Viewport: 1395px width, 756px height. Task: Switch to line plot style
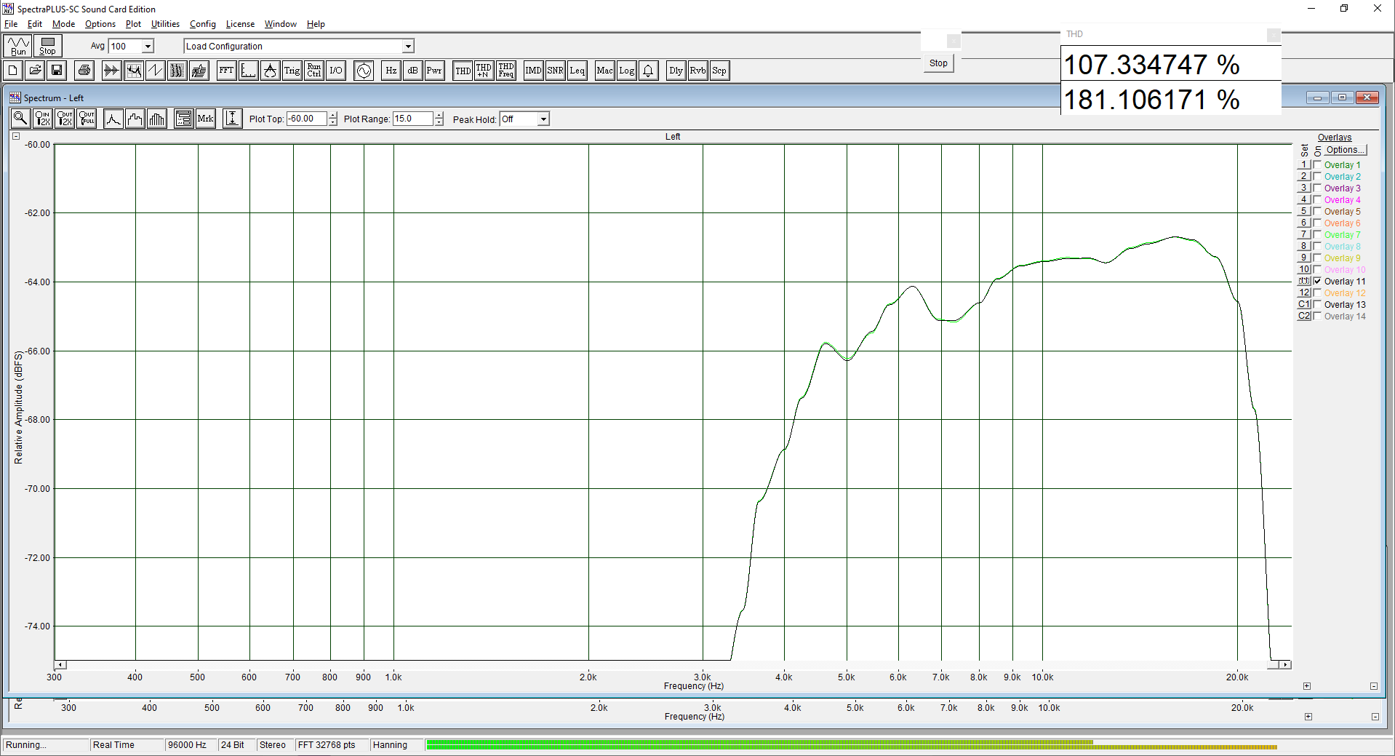point(113,119)
